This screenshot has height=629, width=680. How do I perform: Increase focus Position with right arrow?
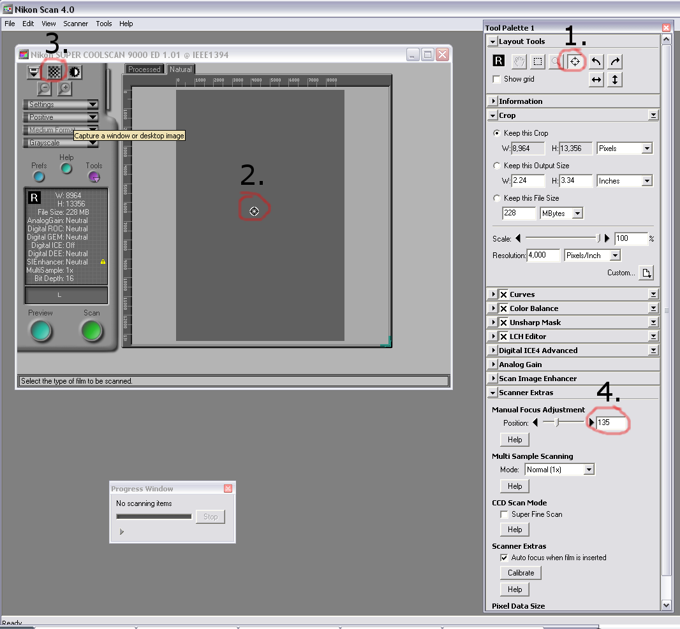591,422
